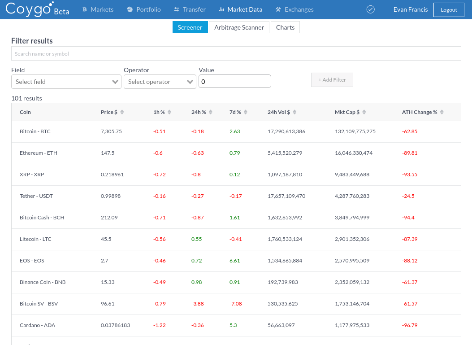Click the filter Value input field
472x345 pixels.
235,81
